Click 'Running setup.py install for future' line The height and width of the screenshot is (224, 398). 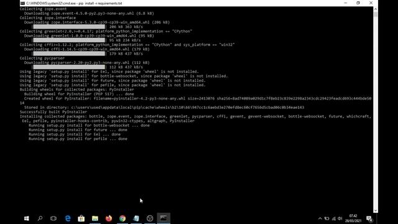click(78, 130)
